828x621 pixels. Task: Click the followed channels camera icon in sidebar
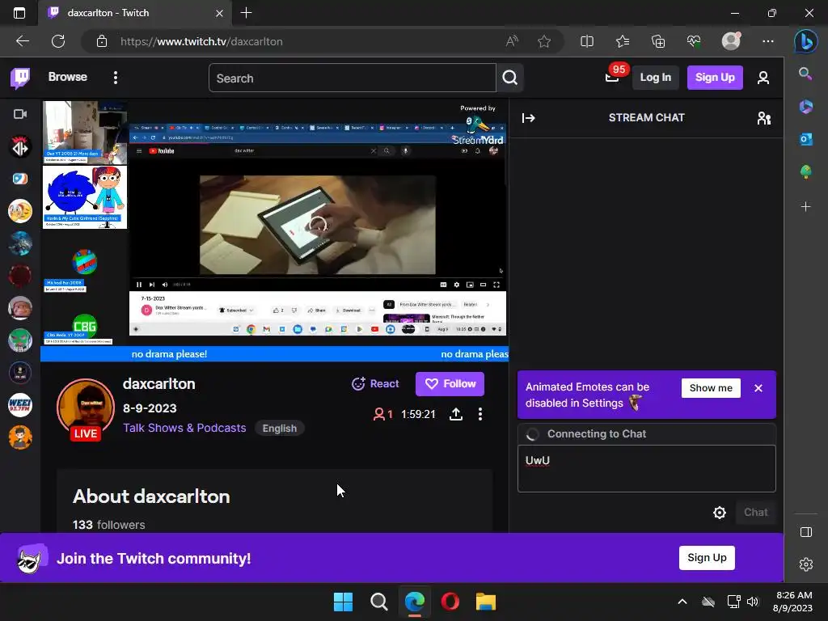[x=20, y=114]
